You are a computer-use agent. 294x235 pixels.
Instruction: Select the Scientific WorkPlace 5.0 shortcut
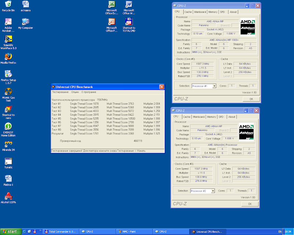pyautogui.click(x=8, y=42)
